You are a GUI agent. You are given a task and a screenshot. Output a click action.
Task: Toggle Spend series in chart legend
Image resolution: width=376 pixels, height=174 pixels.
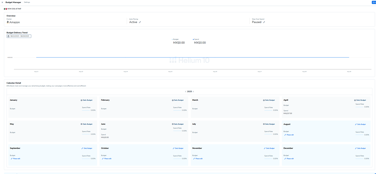pyautogui.click(x=196, y=39)
